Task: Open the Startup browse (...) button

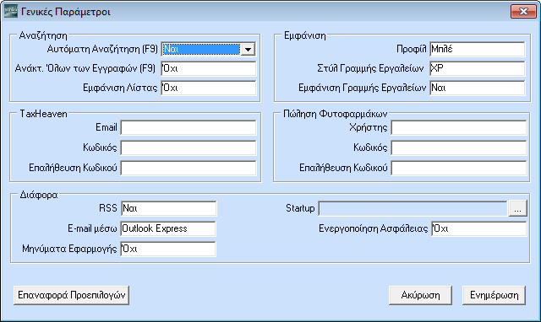Action: click(x=517, y=208)
